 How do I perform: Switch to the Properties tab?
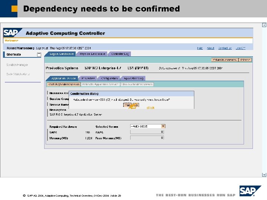tap(88, 79)
